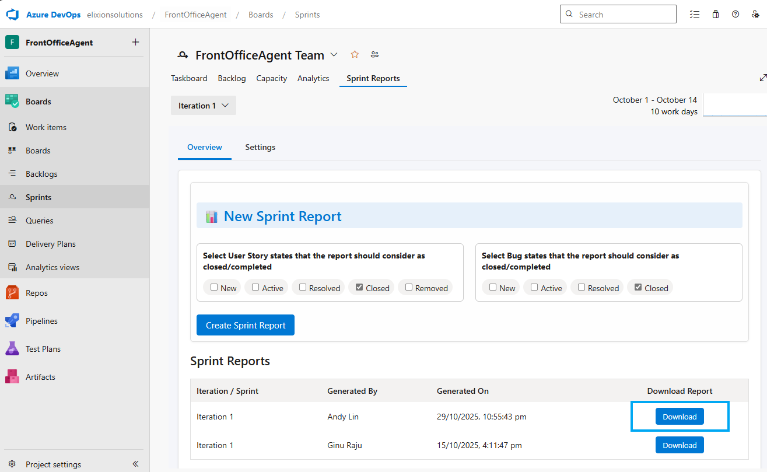The image size is (767, 472).
Task: Check the Resolved User Story state checkbox
Action: pos(303,288)
